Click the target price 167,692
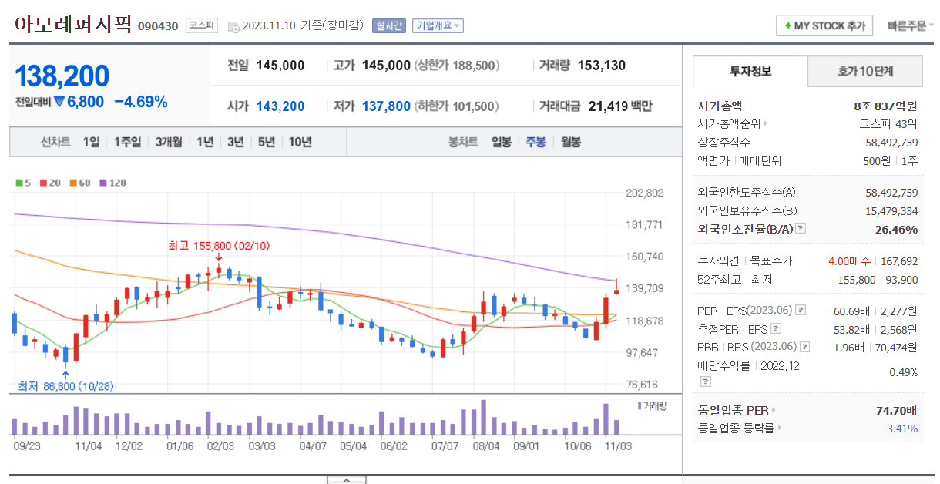The width and height of the screenshot is (940, 484). (x=898, y=261)
